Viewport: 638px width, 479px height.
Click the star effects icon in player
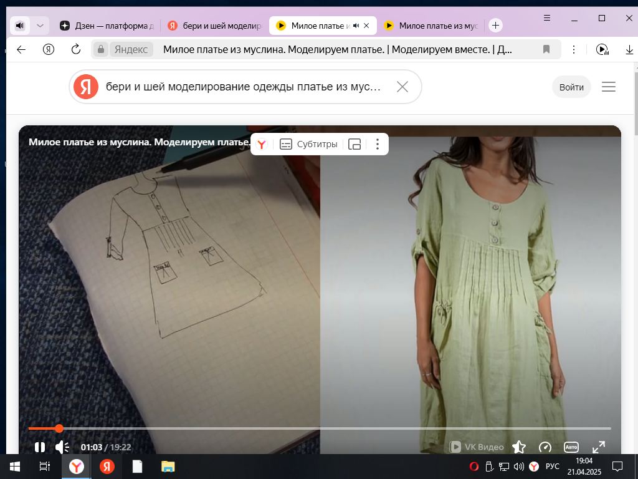coord(518,447)
